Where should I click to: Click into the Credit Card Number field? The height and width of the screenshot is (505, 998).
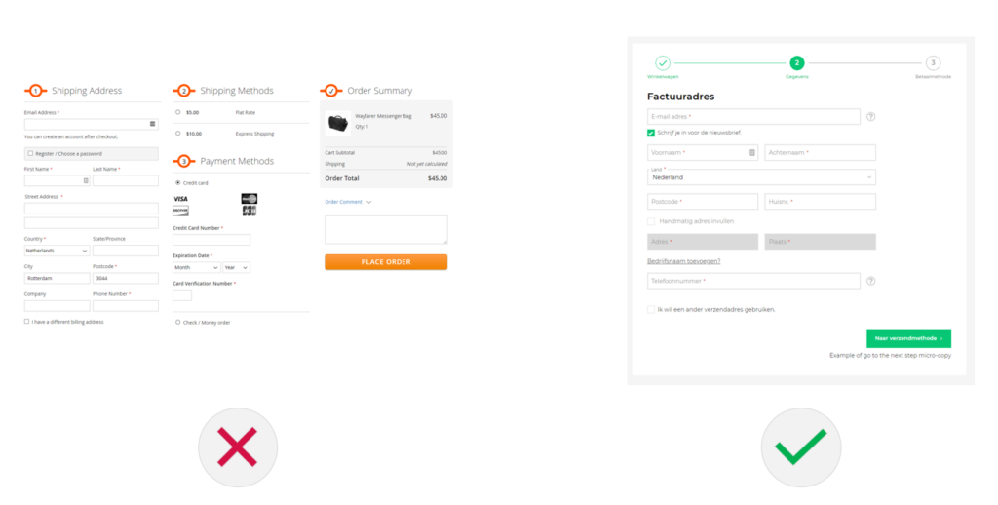click(211, 240)
